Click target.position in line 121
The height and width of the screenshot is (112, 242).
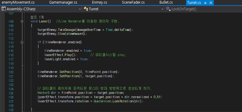pos(98,76)
